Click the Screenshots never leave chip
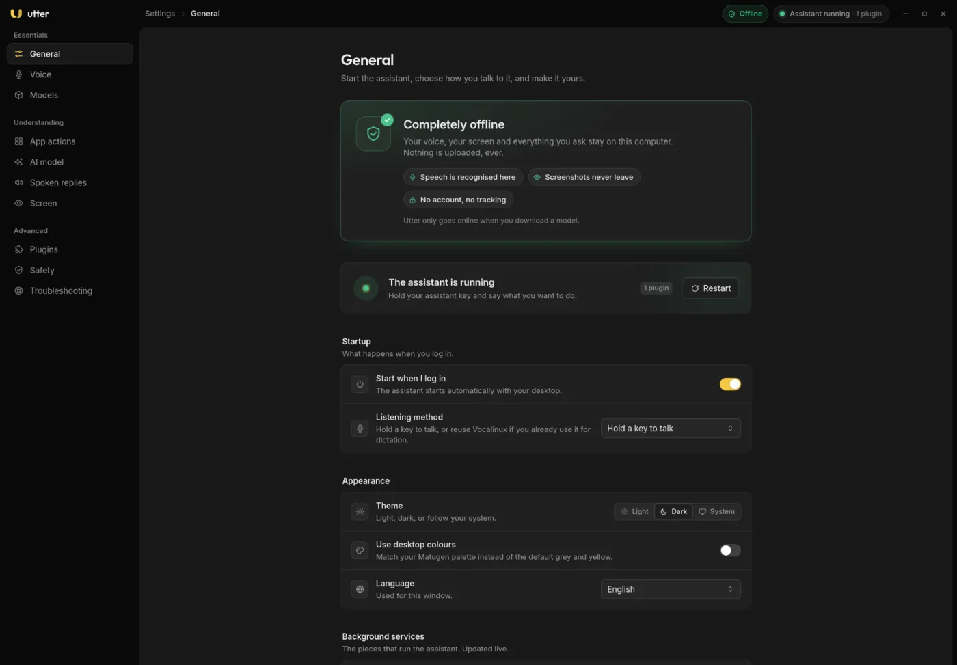The width and height of the screenshot is (957, 665). (584, 177)
